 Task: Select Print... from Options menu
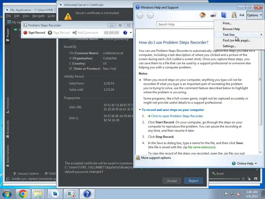(x=227, y=23)
